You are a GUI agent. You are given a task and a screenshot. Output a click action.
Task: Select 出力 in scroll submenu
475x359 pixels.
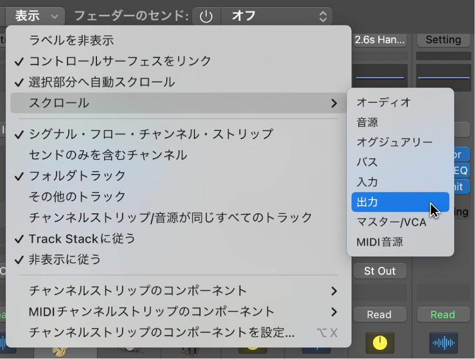point(400,202)
